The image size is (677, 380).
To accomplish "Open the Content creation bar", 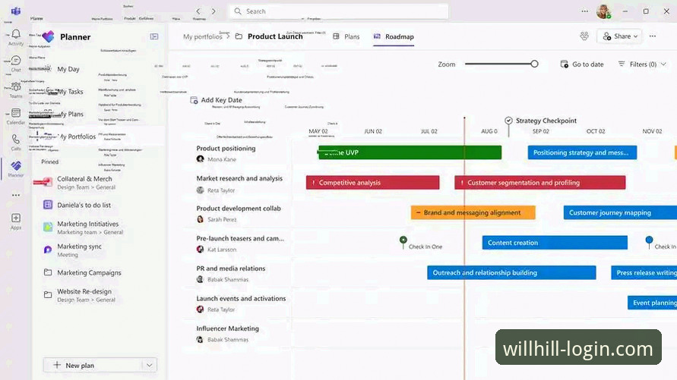I will tap(555, 243).
